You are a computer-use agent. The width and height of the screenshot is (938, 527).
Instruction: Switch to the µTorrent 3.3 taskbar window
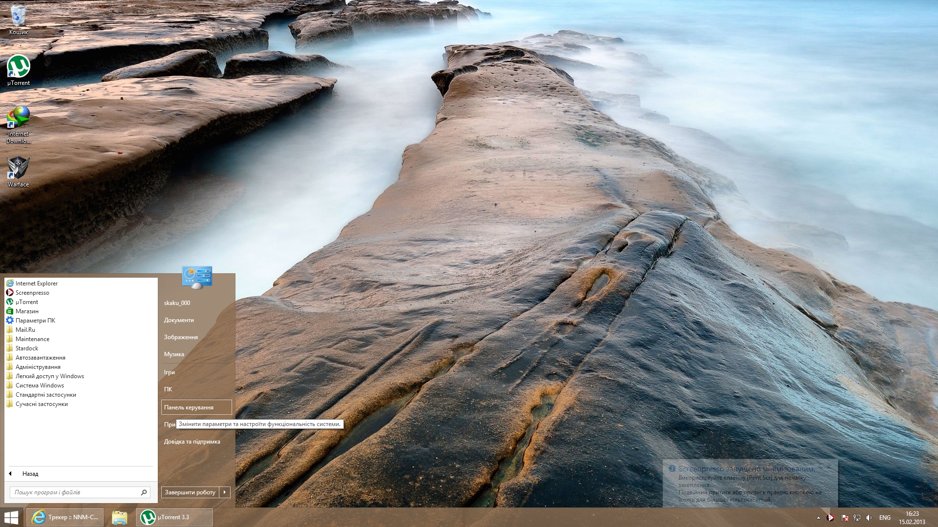click(174, 517)
